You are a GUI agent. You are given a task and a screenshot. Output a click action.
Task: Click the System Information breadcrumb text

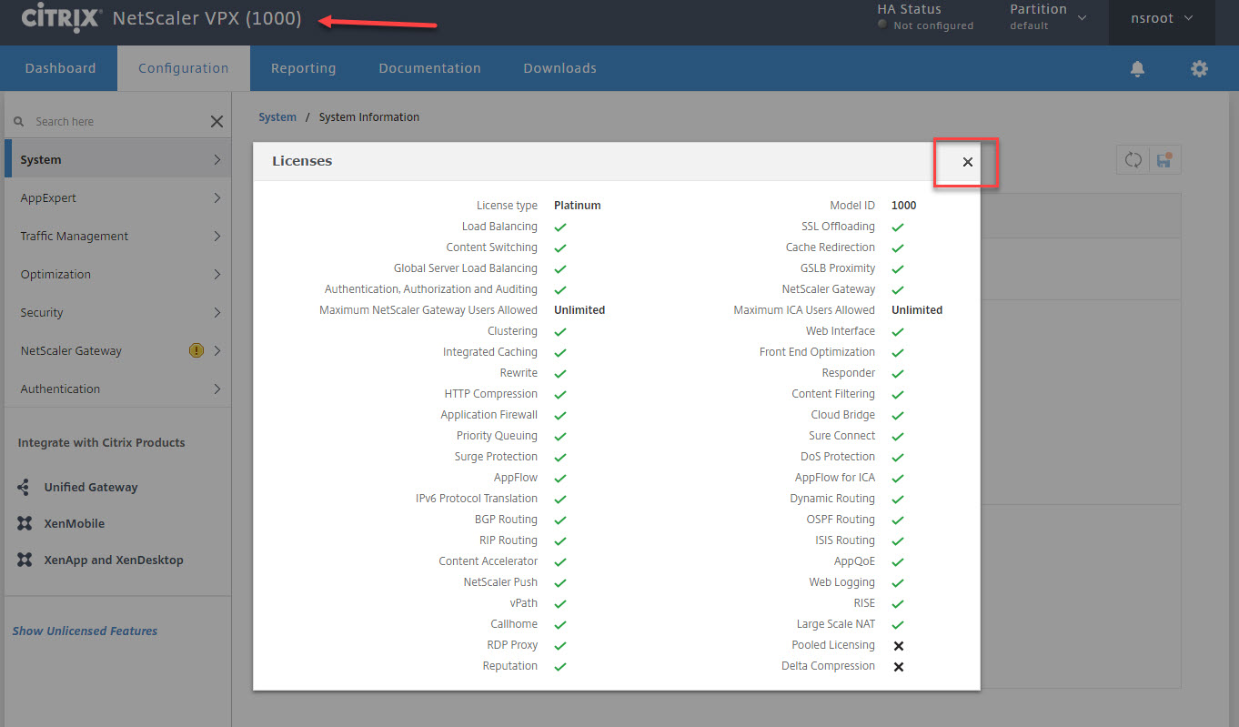pyautogui.click(x=369, y=116)
